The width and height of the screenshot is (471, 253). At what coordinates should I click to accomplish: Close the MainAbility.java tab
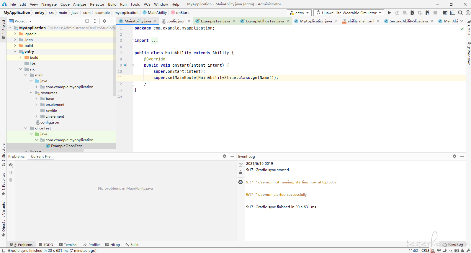155,21
